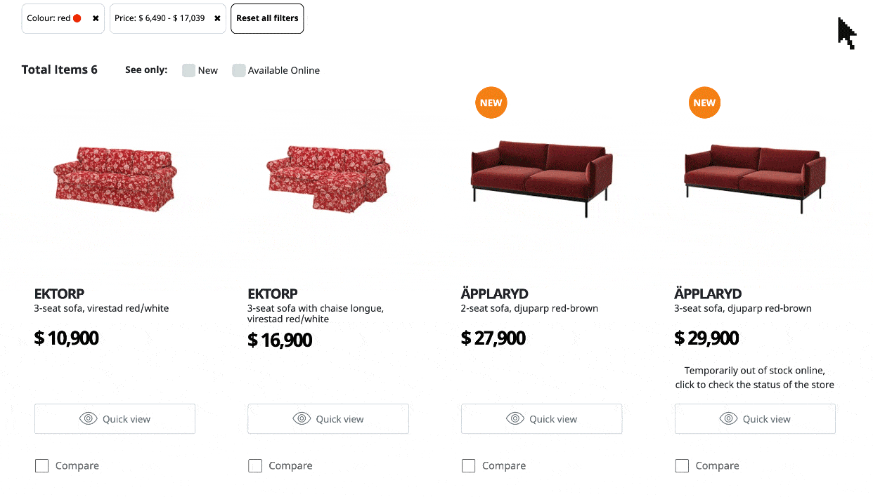Tick Compare for ÄPPLARYD 2-seat sofa
The image size is (873, 497).
tap(469, 466)
